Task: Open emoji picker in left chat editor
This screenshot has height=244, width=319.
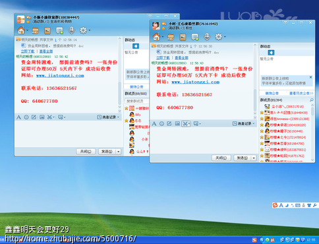Action: [26, 117]
